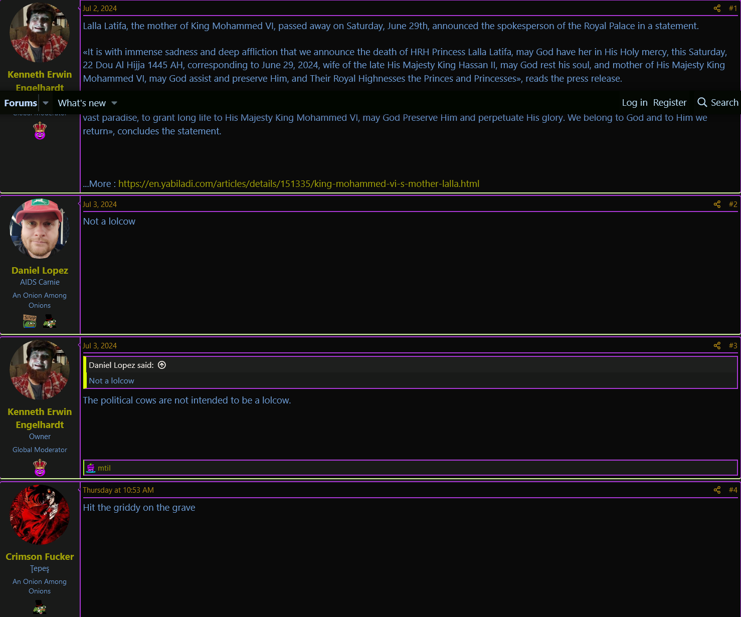Expand the Forums dropdown arrow
The height and width of the screenshot is (617, 741).
(46, 103)
